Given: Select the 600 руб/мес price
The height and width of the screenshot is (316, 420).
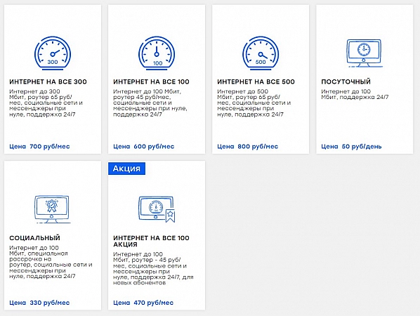Looking at the screenshot, I should point(154,147).
